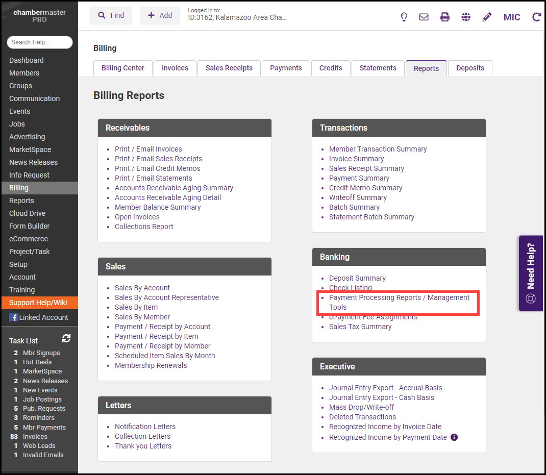
Task: Open the envelope mail icon
Action: pos(424,17)
